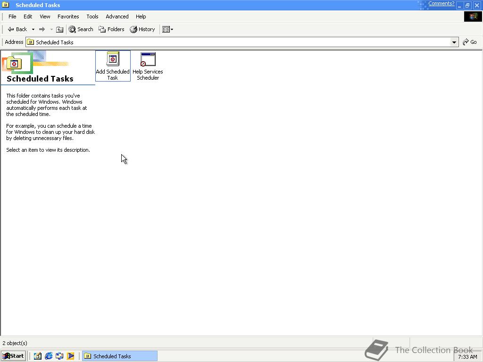Click the "Select an item to view its description" text
The image size is (483, 362).
pyautogui.click(x=48, y=150)
